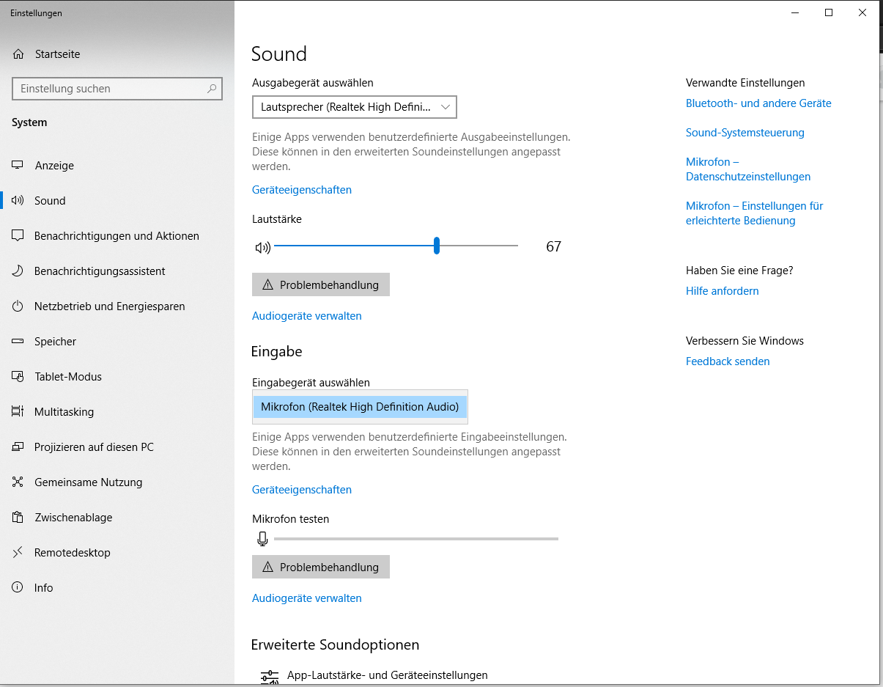Click the Lautstärke volume slider handle
This screenshot has height=687, width=883.
pos(437,246)
